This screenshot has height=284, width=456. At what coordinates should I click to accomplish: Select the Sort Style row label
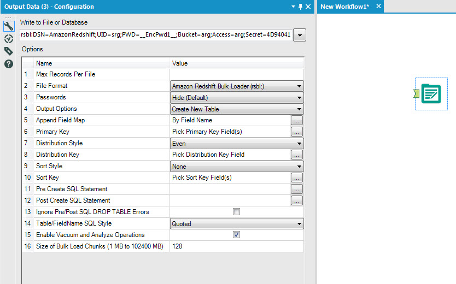tap(49, 166)
